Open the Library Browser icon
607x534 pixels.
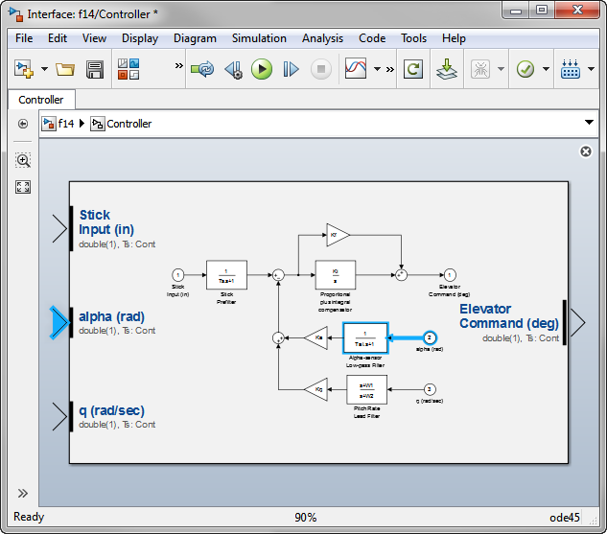pos(128,69)
